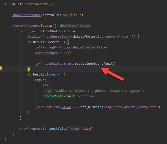
Task: Click the yellow lightbulb quick-fix icon
Action: click(x=1, y=68)
